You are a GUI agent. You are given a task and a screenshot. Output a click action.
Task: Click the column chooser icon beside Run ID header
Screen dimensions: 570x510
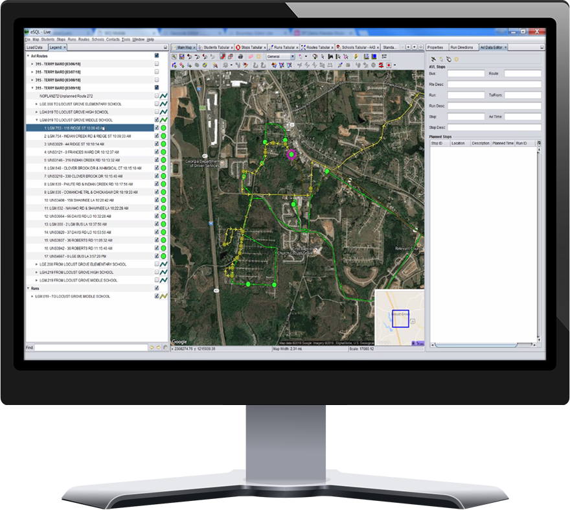click(x=539, y=143)
